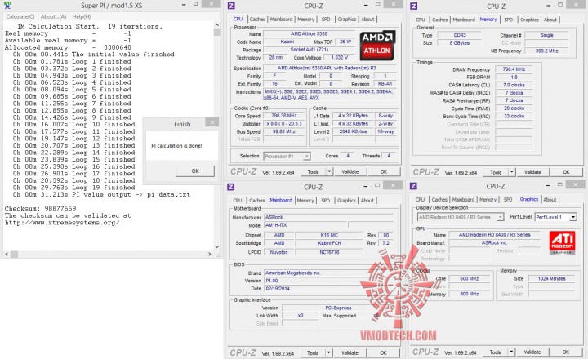Open the Perf Level dropdown
Viewport: 588px width, 359px height.
tap(556, 217)
